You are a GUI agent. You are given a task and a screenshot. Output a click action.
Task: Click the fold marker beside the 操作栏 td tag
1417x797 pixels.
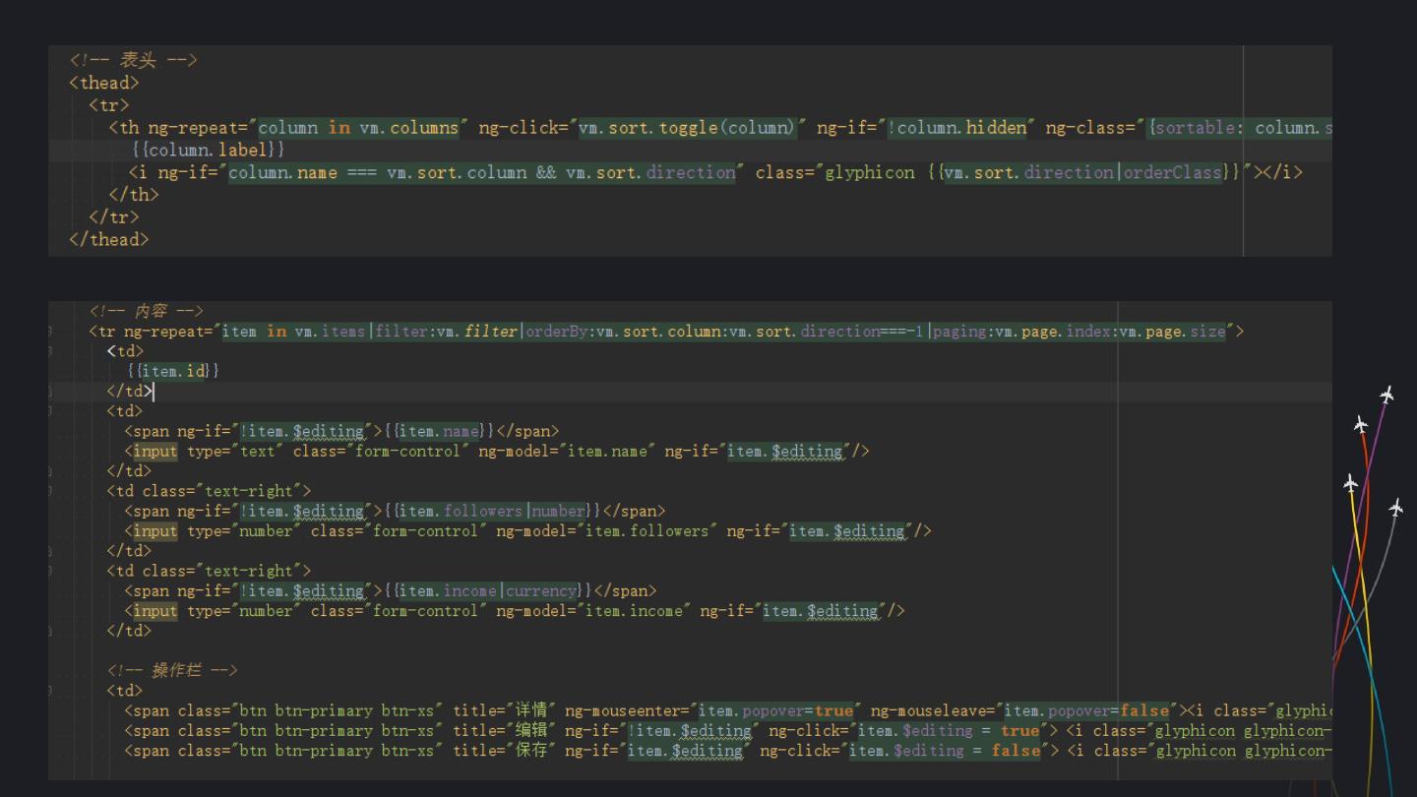point(51,691)
